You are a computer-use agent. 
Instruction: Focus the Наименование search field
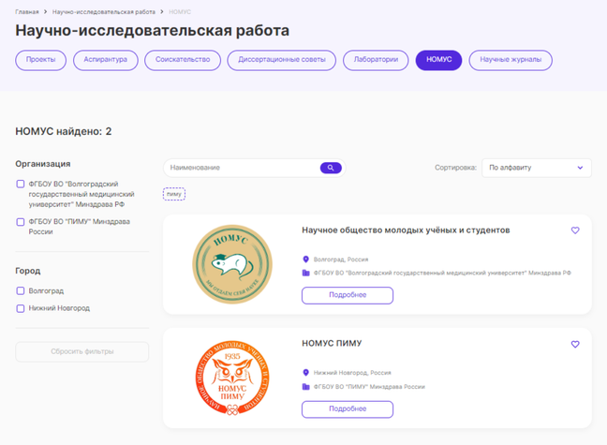(x=243, y=168)
